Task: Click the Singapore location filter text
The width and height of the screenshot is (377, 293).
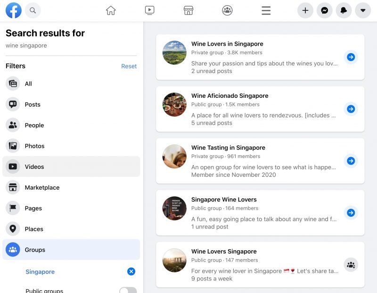Action: point(40,272)
